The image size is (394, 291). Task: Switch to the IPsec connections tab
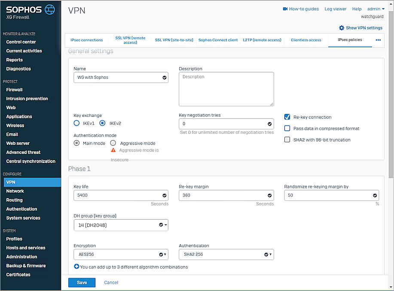click(x=86, y=40)
